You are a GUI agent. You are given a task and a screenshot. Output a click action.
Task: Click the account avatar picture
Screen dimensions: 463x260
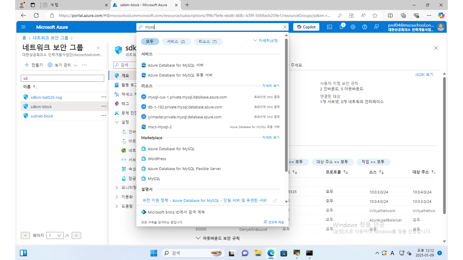441,27
